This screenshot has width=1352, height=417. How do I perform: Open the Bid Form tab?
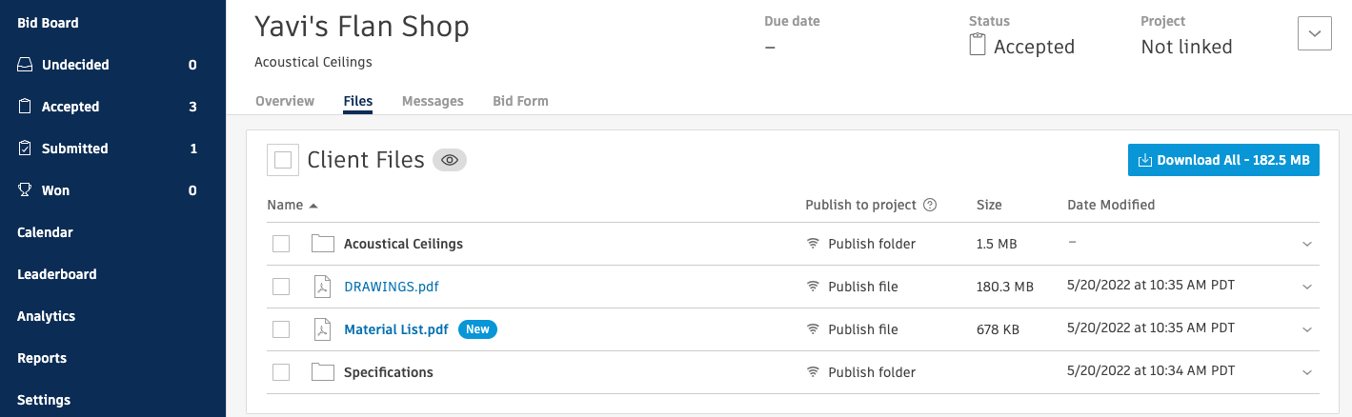click(x=520, y=101)
